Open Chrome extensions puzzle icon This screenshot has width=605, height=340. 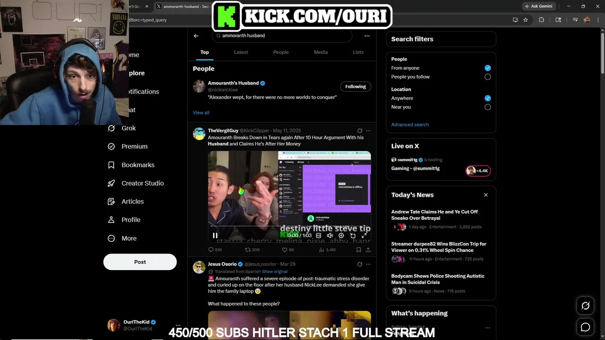click(x=542, y=20)
